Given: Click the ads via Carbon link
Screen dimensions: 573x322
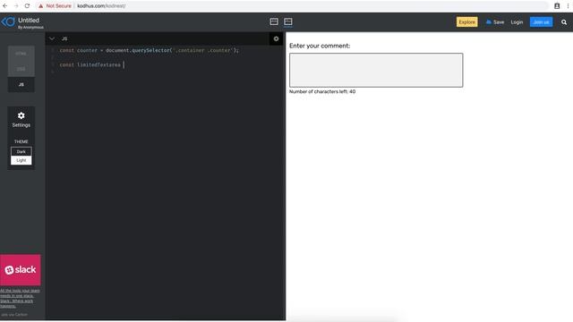Looking at the screenshot, I should [x=14, y=314].
